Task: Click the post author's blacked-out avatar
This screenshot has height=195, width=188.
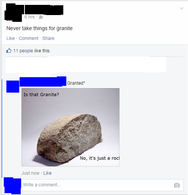Action: [x=14, y=12]
